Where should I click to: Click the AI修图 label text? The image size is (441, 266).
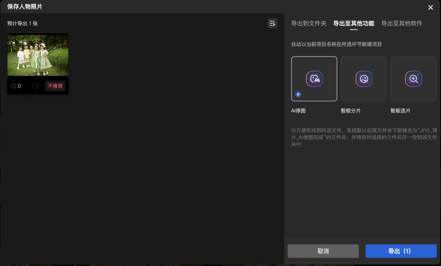[298, 111]
